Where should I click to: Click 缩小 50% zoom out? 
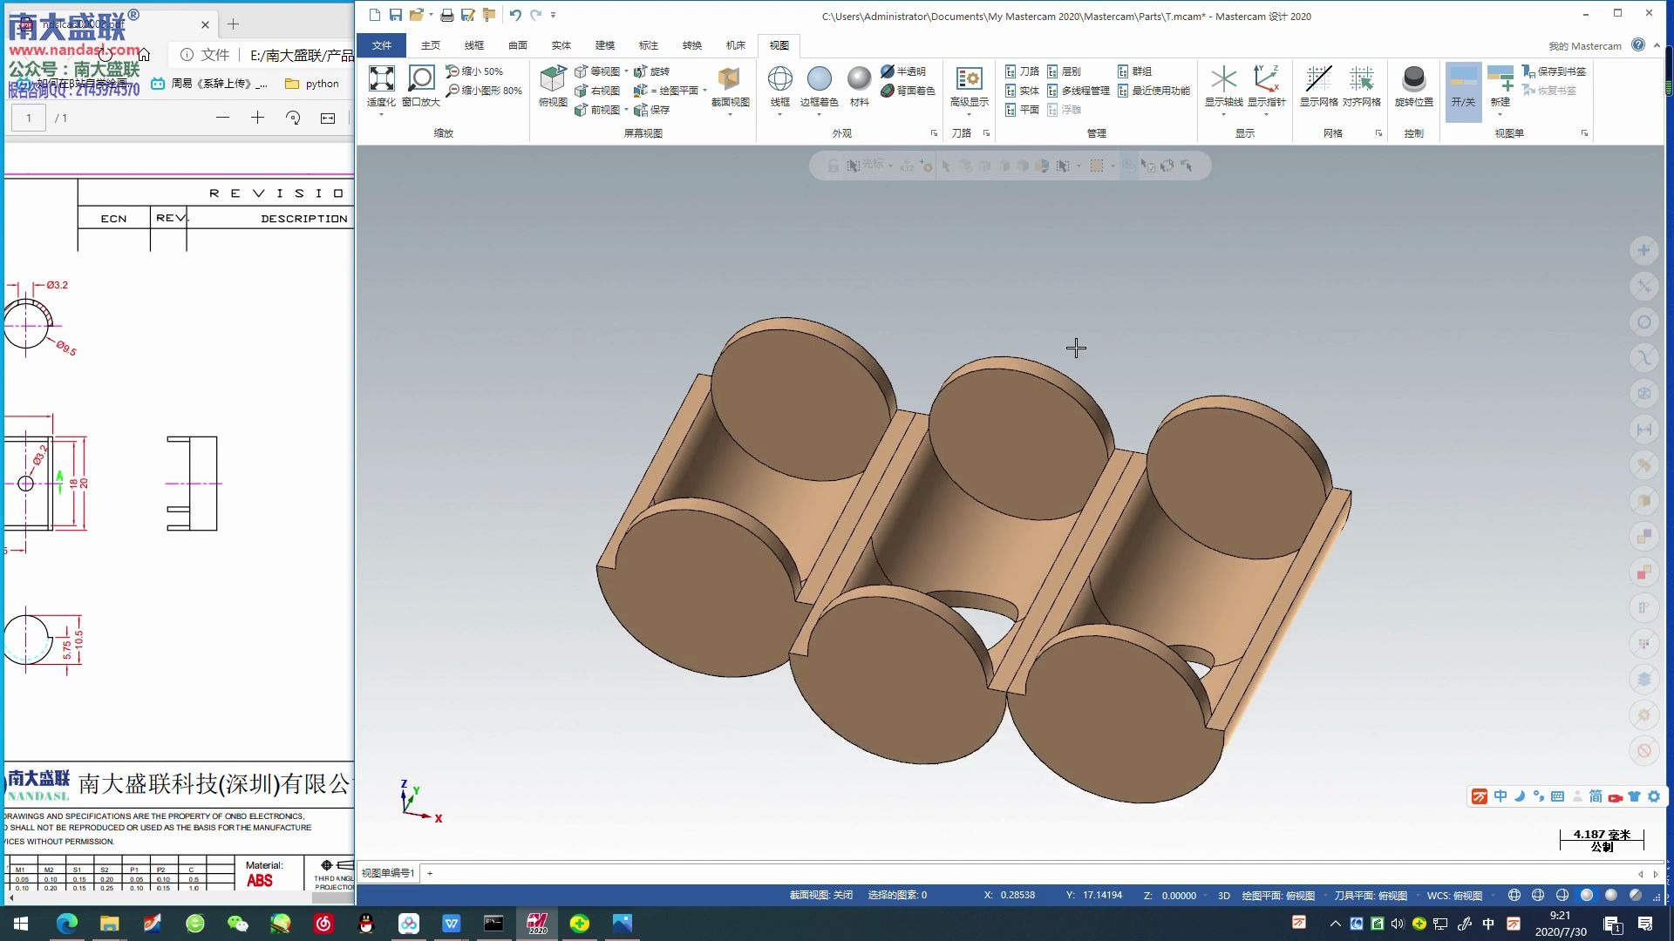click(x=474, y=71)
